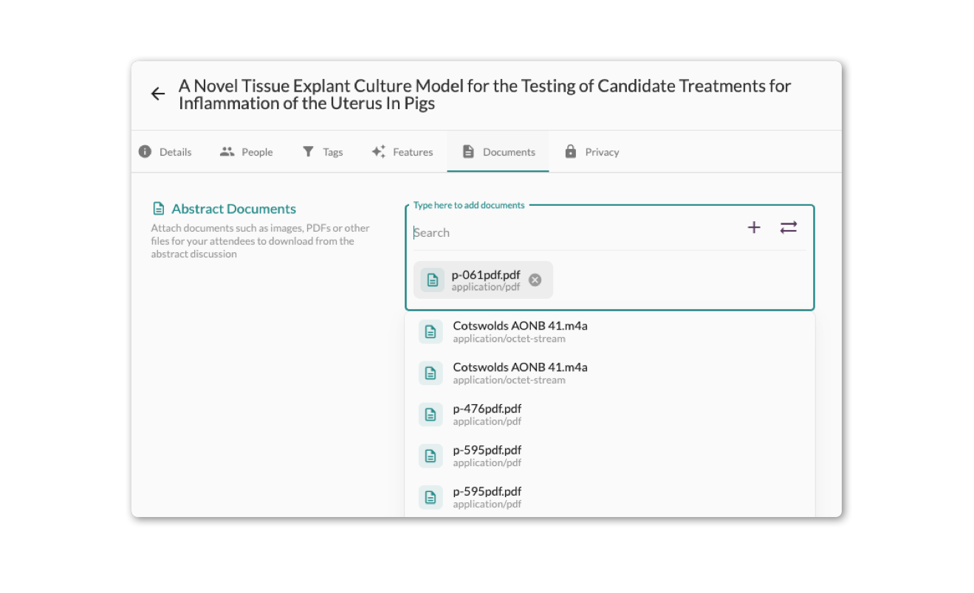Remove the p-061pdf.pdf attachment chip

point(535,280)
